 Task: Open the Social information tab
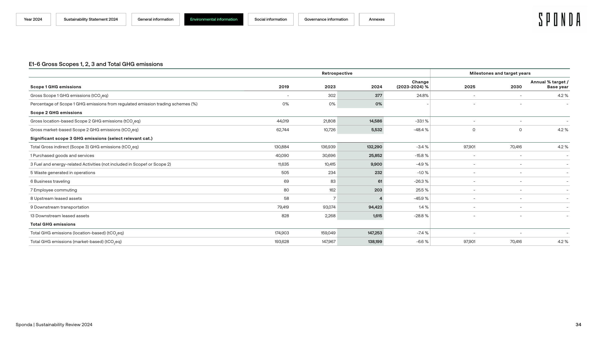point(271,19)
